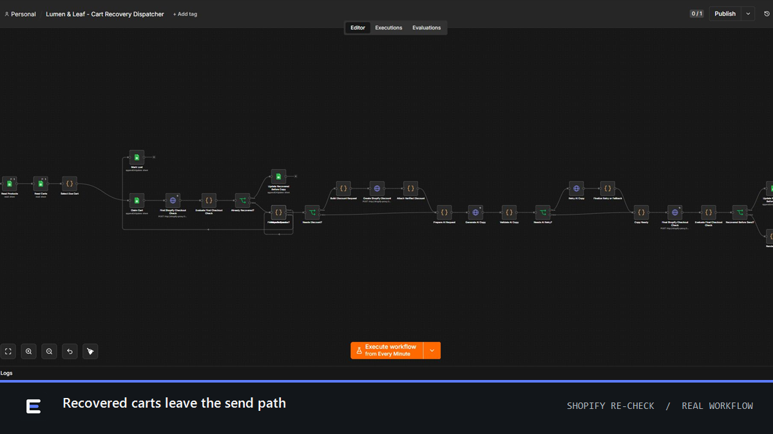773x434 pixels.
Task: Open the Evaluate First Checkout Check node
Action: coord(209,201)
